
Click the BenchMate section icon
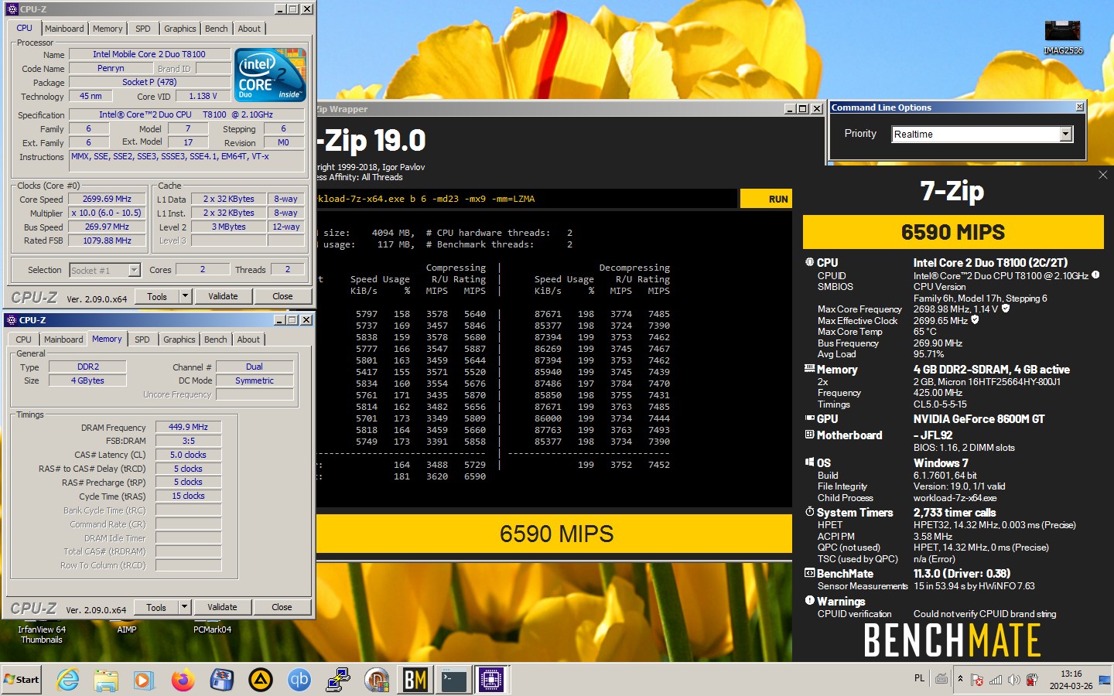(810, 573)
